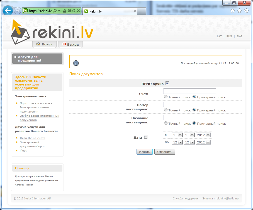Image resolution: width=253 pixels, height=210 pixels.
Task: Click the rekini.lv@itella.net email address
Action: (228, 199)
